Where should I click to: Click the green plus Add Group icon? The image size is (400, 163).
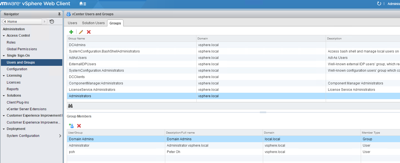71,32
